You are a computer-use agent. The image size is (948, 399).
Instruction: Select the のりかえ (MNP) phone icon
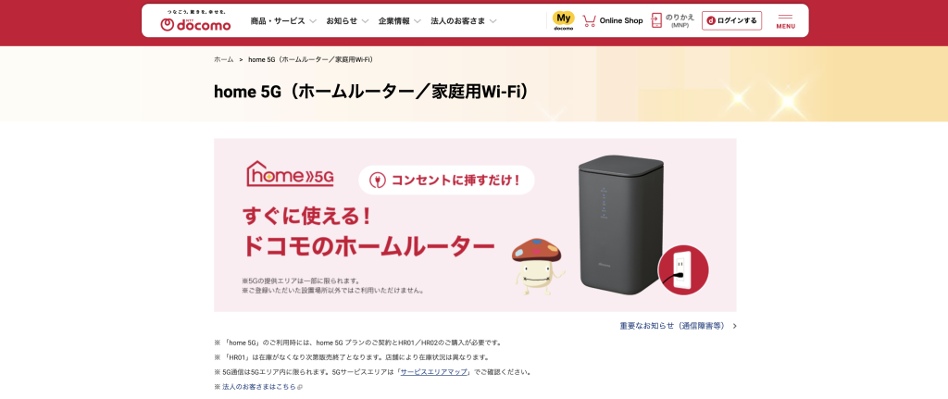pos(656,20)
